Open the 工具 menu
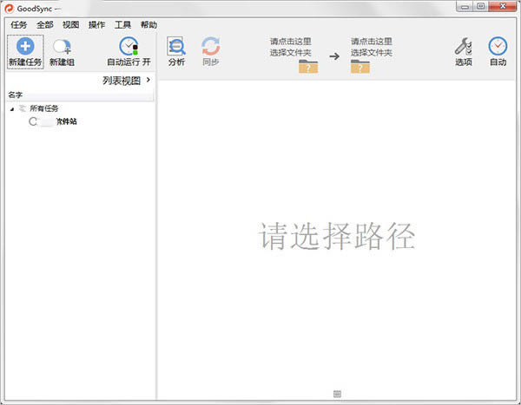 [x=122, y=25]
